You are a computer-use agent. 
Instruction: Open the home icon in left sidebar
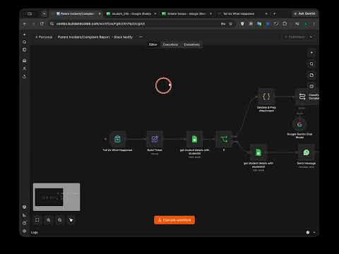[x=24, y=61]
